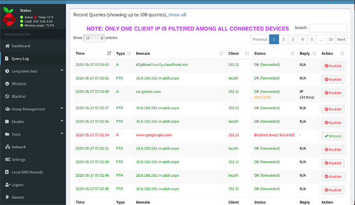
Task: Click the Tools folder icon
Action: pos(7,134)
